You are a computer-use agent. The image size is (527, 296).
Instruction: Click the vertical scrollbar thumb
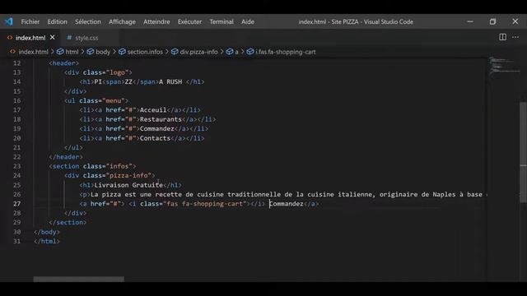(x=524, y=153)
